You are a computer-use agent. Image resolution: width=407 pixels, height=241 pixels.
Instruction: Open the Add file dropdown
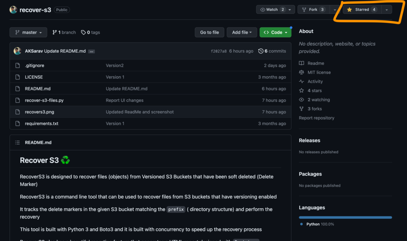[242, 32]
